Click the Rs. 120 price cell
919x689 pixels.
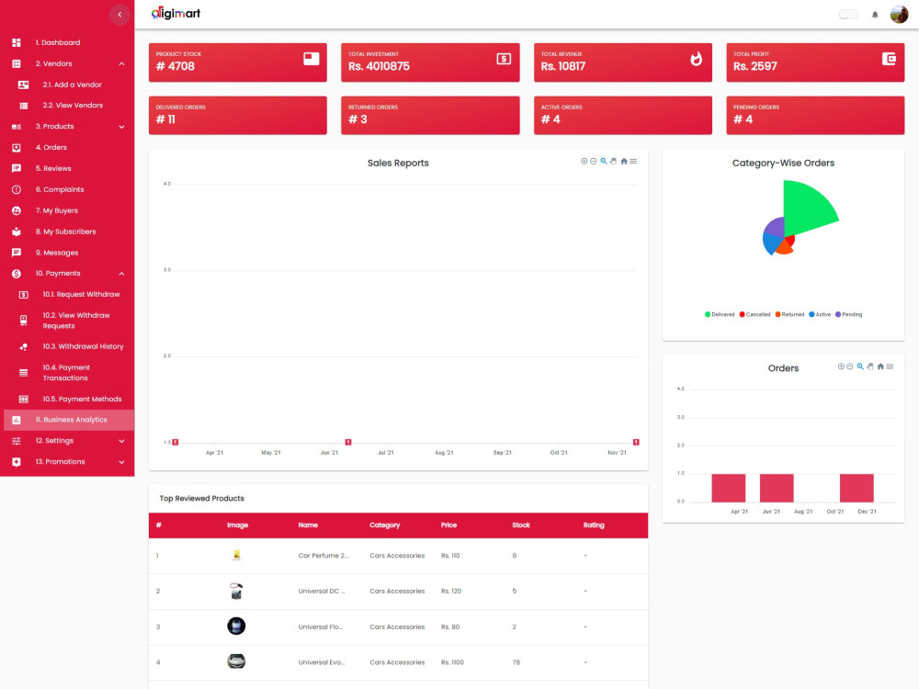(451, 591)
